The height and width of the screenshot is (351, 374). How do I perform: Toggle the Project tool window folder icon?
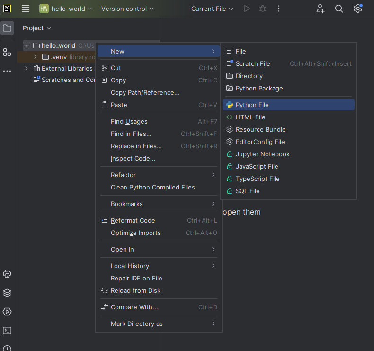coord(7,28)
